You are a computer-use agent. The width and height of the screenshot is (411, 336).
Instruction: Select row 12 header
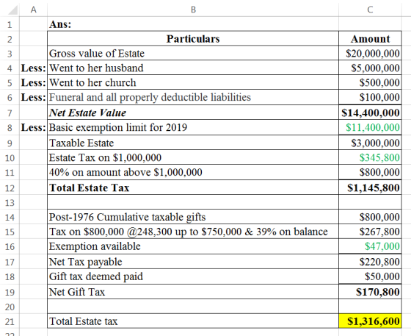tap(10, 188)
